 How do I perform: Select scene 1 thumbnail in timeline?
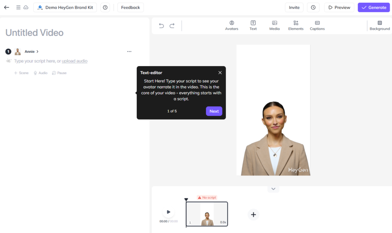click(207, 214)
